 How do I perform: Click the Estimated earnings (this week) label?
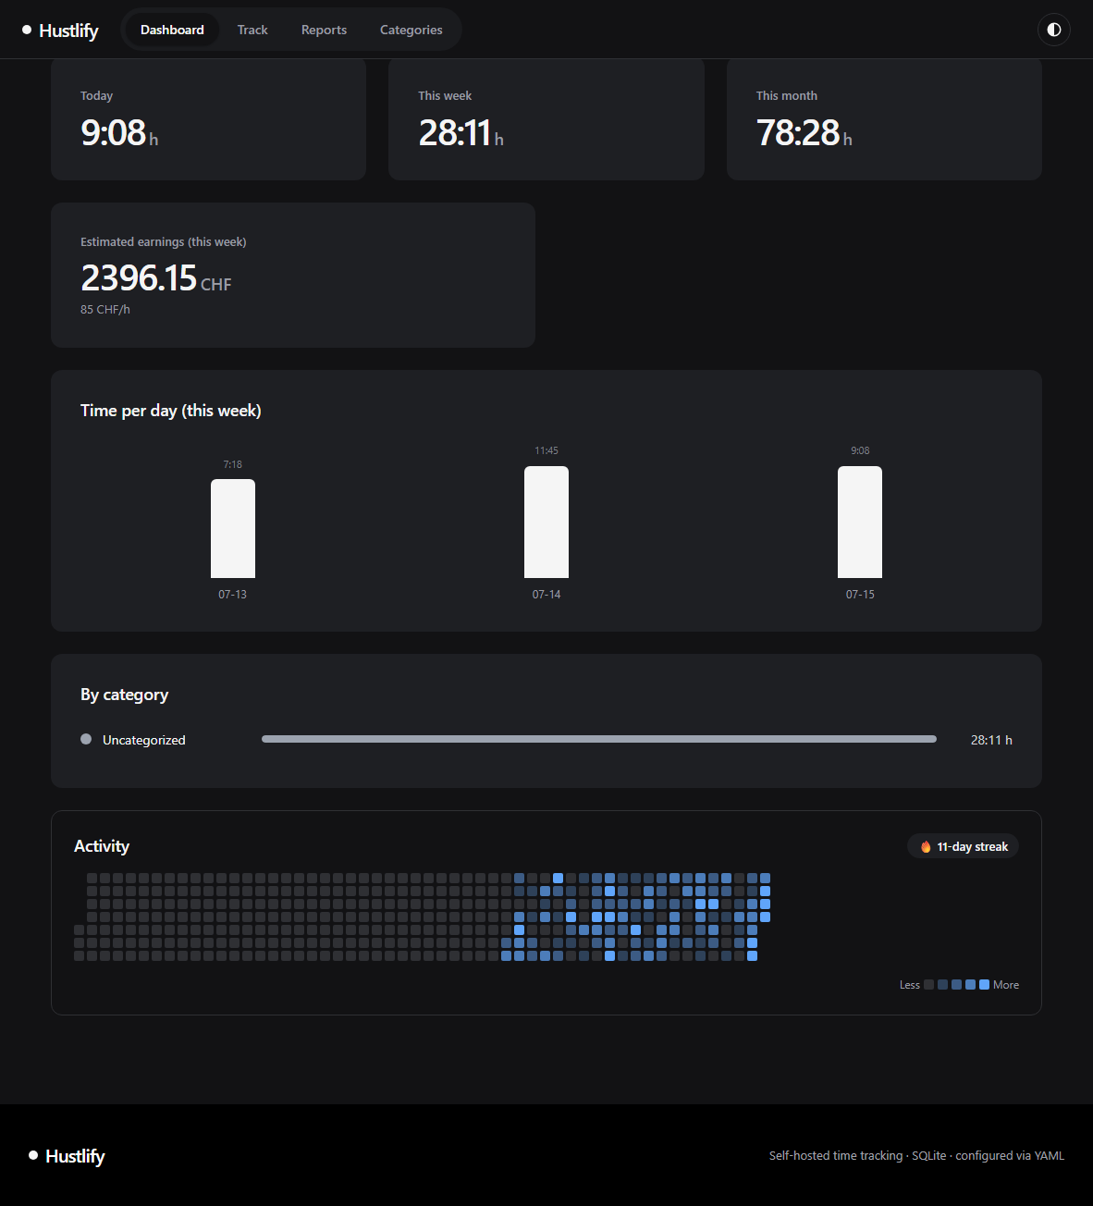tap(164, 242)
